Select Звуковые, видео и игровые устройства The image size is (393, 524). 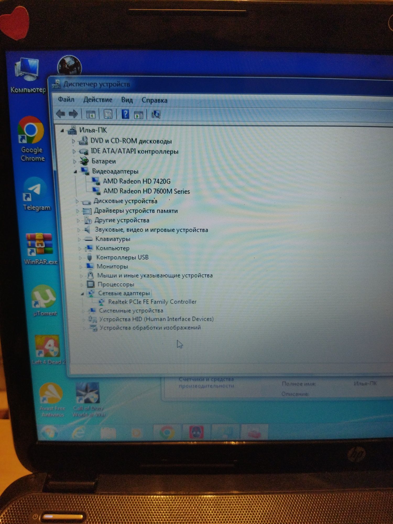pos(151,230)
